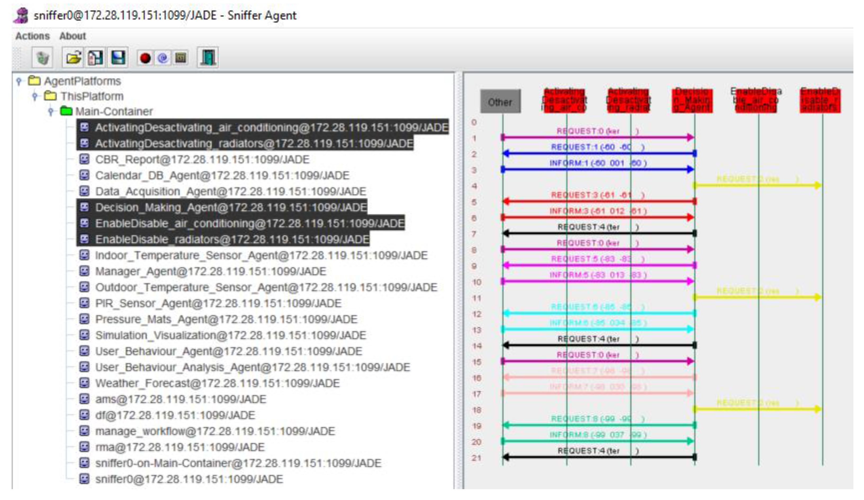Screen dimensions: 864x500
Task: Open a saved snapshot with folder icon
Action: pyautogui.click(x=74, y=58)
